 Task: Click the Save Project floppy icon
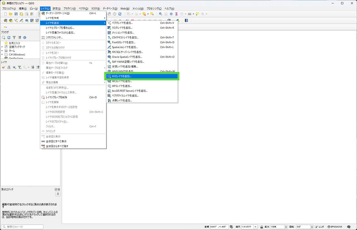pyautogui.click(x=16, y=14)
